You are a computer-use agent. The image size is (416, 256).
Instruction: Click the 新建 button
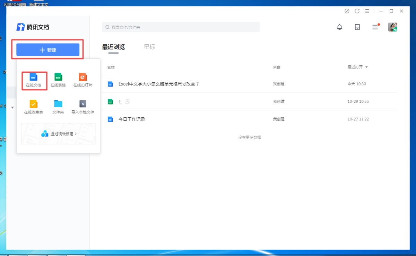coord(48,50)
